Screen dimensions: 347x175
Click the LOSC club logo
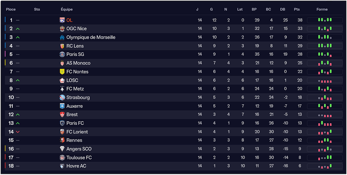coord(62,80)
